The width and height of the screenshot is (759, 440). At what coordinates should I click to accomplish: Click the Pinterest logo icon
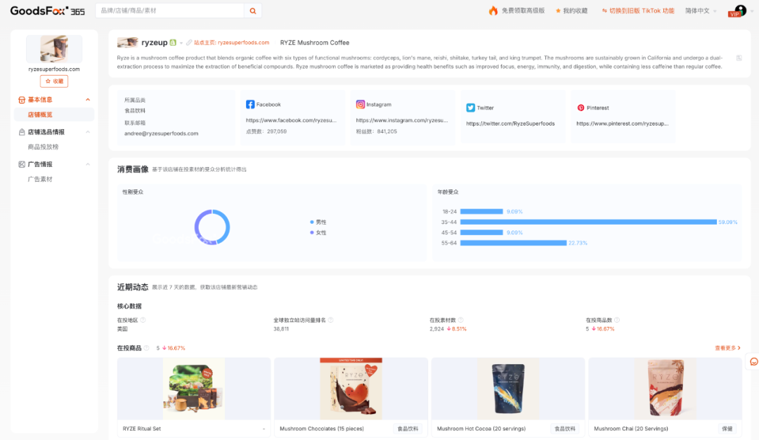point(580,108)
